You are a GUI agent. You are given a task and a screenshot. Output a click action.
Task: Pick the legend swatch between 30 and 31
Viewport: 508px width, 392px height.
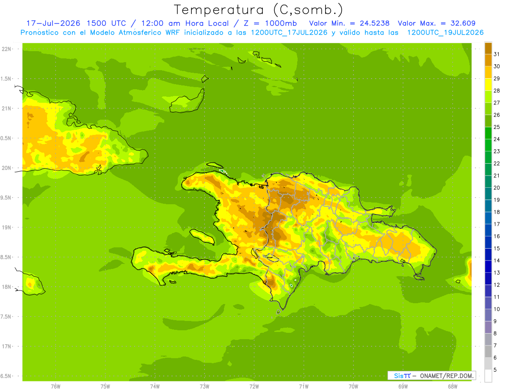[x=488, y=60]
